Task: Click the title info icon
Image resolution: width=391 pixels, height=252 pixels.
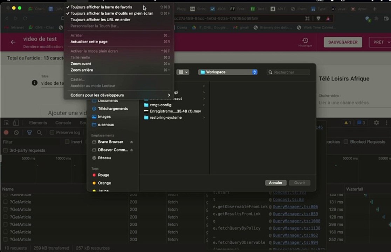Action: pos(35,83)
